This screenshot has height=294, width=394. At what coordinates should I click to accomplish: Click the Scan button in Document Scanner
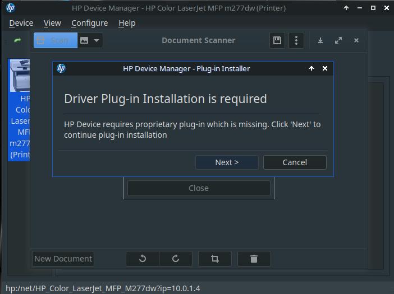point(56,40)
